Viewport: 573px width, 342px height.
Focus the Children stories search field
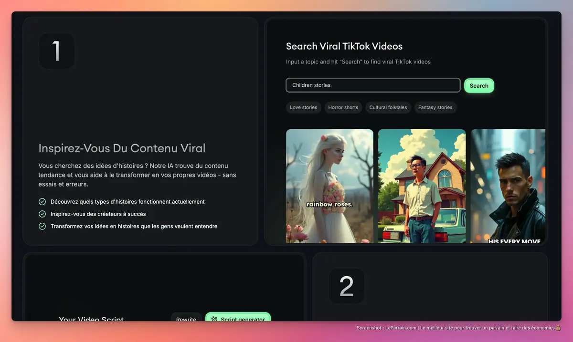tap(373, 85)
